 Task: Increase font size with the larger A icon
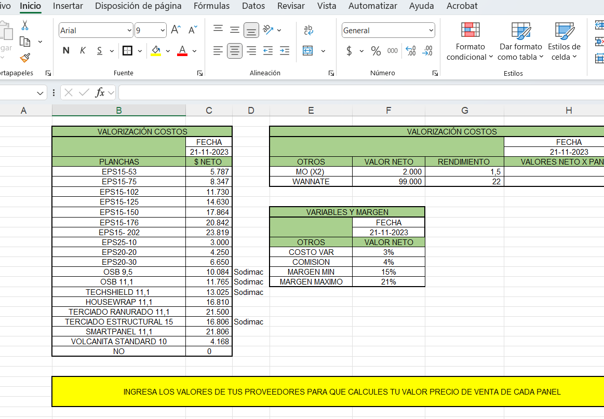[x=176, y=30]
